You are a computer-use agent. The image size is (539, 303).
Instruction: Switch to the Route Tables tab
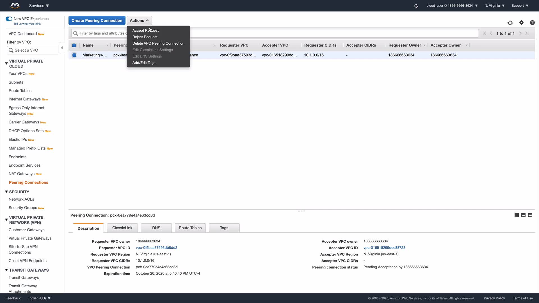190,228
